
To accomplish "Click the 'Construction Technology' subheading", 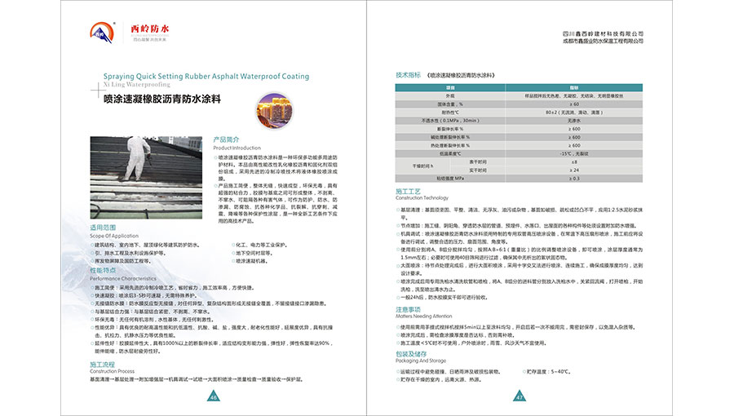I will (x=422, y=198).
